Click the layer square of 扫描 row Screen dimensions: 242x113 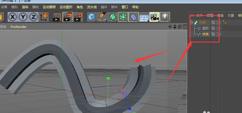coord(213,22)
